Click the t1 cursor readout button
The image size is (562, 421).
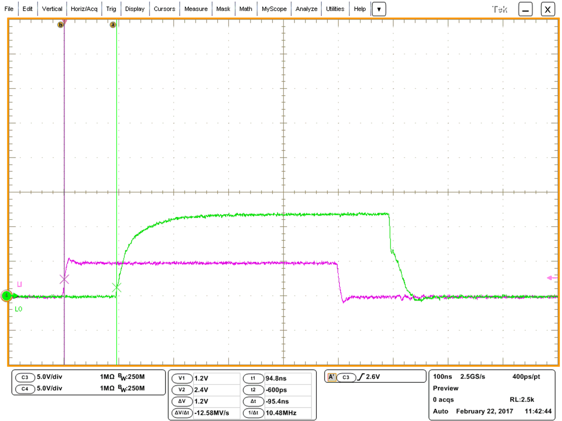(x=253, y=378)
